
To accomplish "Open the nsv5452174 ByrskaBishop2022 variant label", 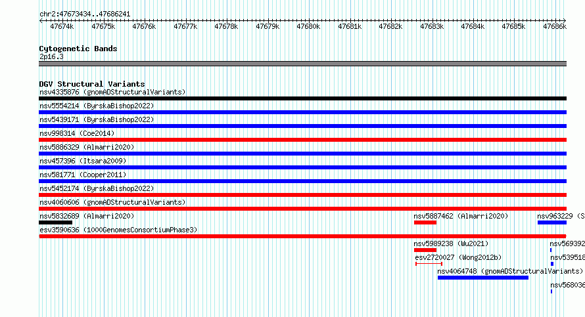I will [97, 188].
